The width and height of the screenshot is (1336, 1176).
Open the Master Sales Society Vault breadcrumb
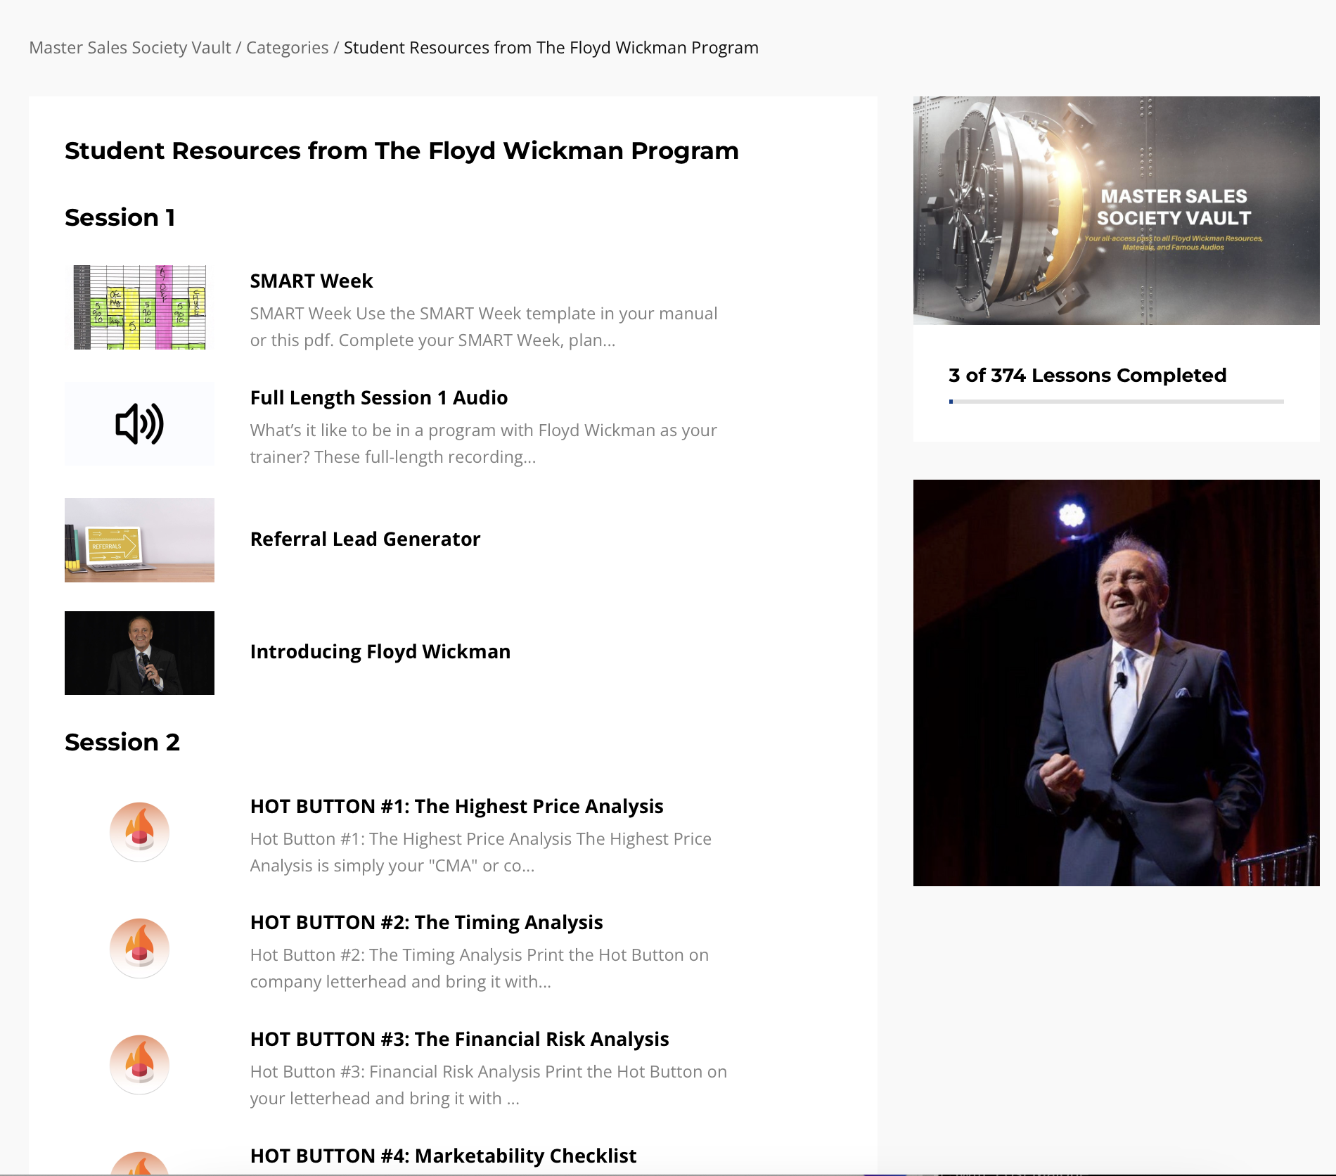(x=130, y=47)
